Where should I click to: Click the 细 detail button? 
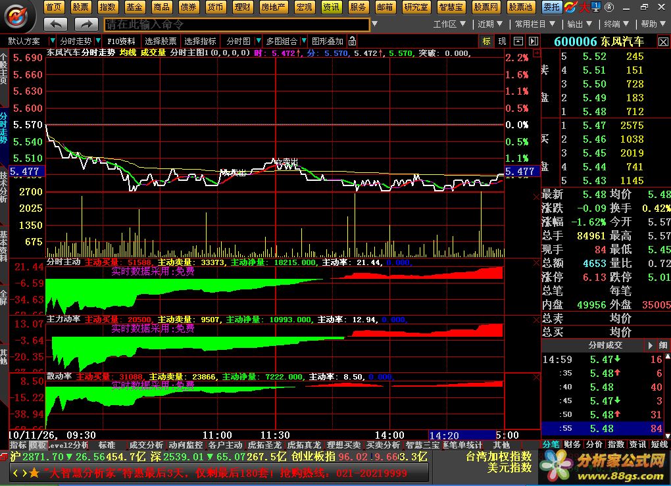(663, 345)
